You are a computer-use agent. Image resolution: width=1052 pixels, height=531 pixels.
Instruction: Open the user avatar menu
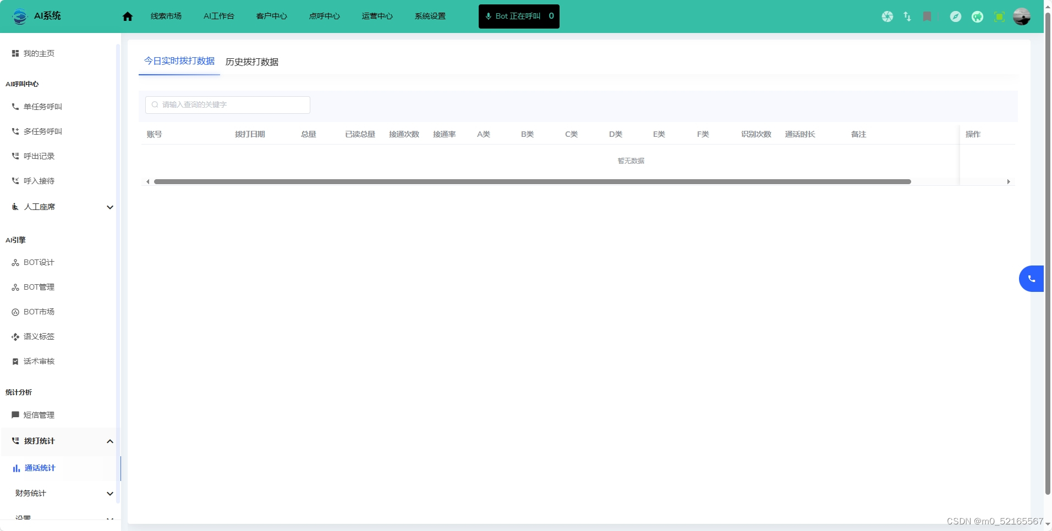(1022, 16)
